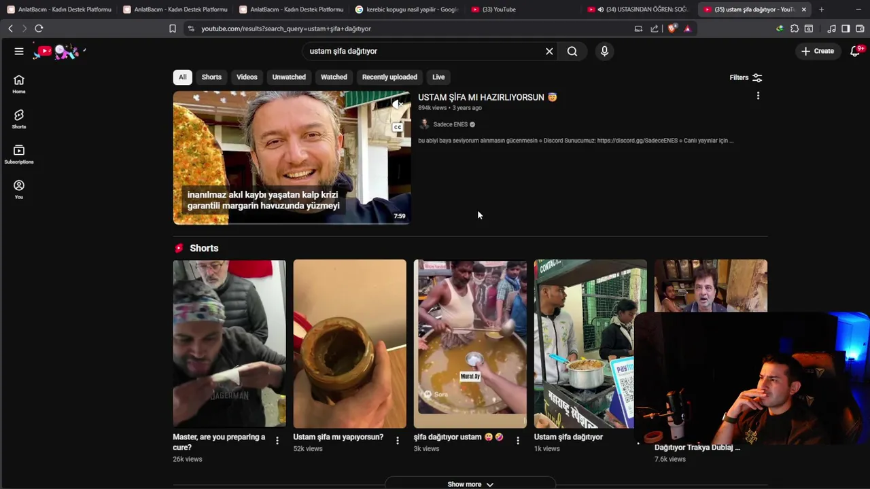Open Shorts in the YouTube sidebar
The height and width of the screenshot is (489, 870).
click(x=19, y=120)
